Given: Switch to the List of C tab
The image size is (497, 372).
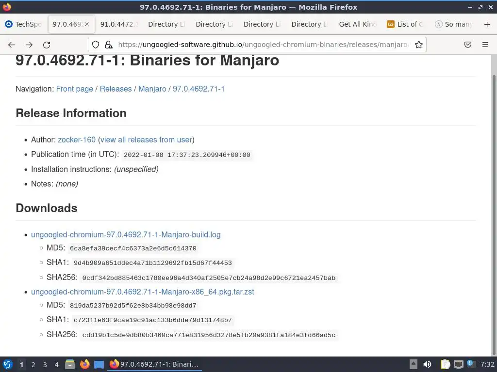Looking at the screenshot, I should (x=405, y=24).
